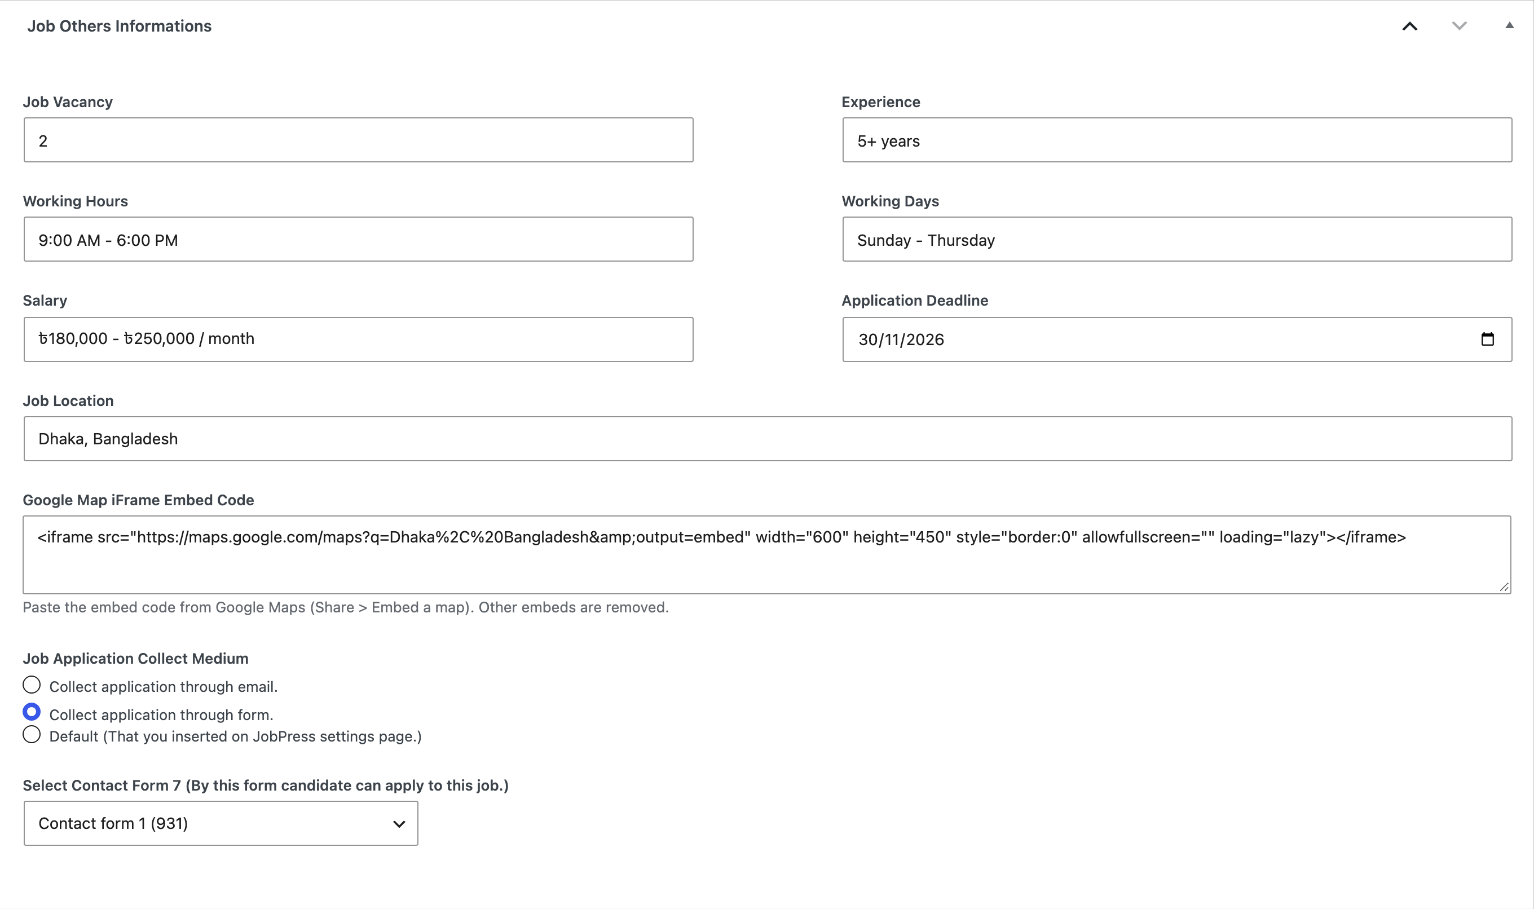Focus the Working Hours field
The height and width of the screenshot is (909, 1534).
[358, 240]
